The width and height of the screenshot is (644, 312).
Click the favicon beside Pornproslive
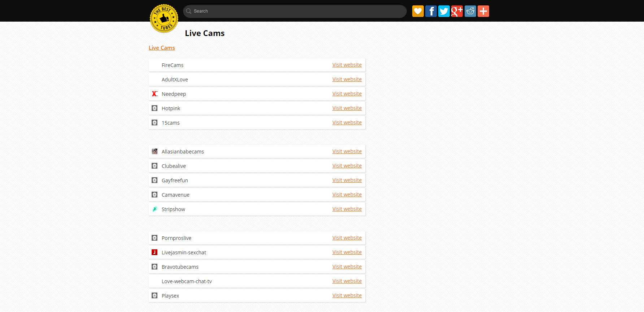pos(155,238)
